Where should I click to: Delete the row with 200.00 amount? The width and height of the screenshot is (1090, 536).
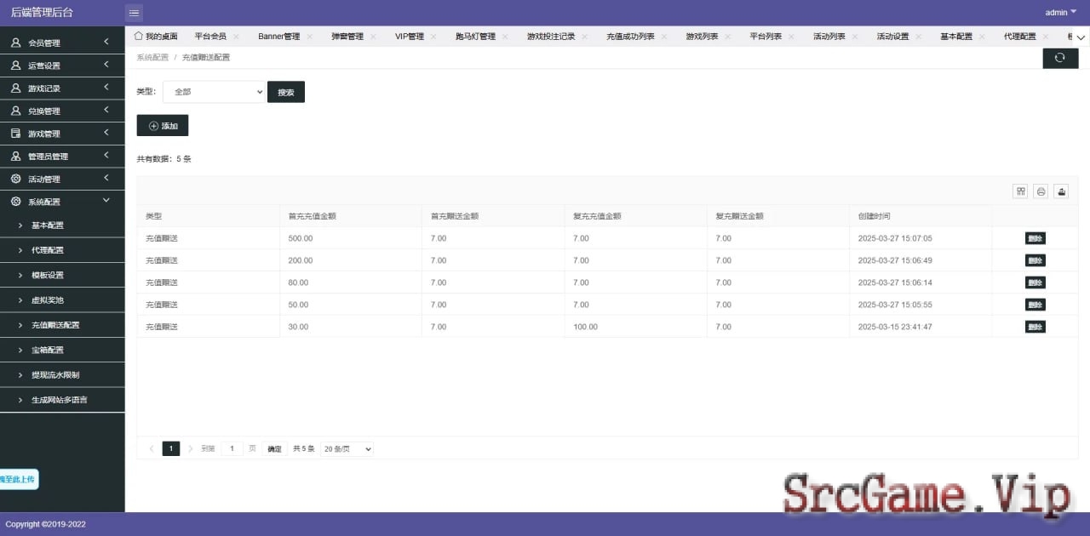(1035, 260)
